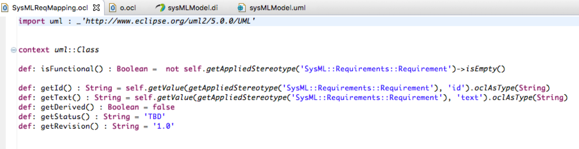The image size is (579, 149).
Task: Click the SysMLReqMapping.ocl file icon
Action: click(5, 8)
